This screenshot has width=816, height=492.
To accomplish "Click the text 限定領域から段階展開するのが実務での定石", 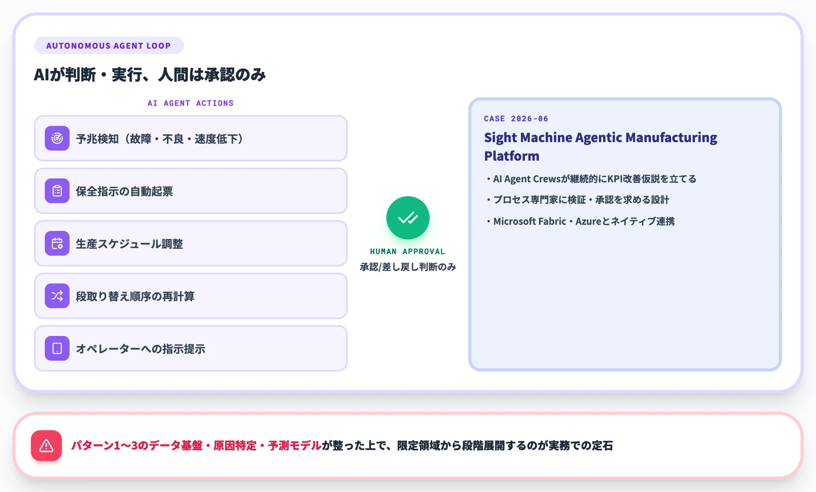I will coord(505,446).
